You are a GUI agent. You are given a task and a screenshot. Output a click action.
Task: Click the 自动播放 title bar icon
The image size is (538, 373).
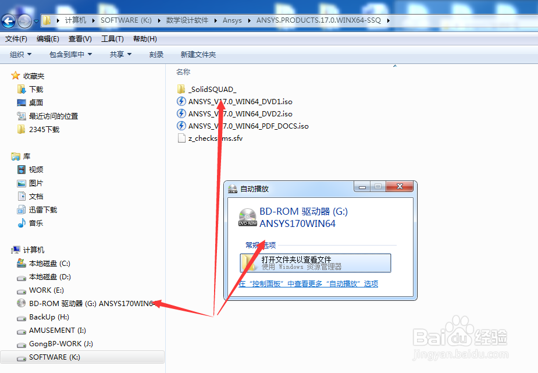pos(233,189)
